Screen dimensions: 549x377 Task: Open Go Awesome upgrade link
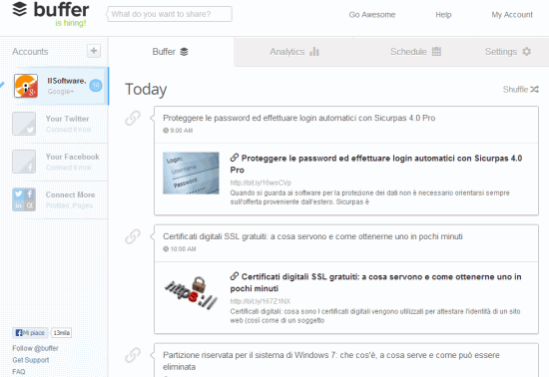pos(372,15)
